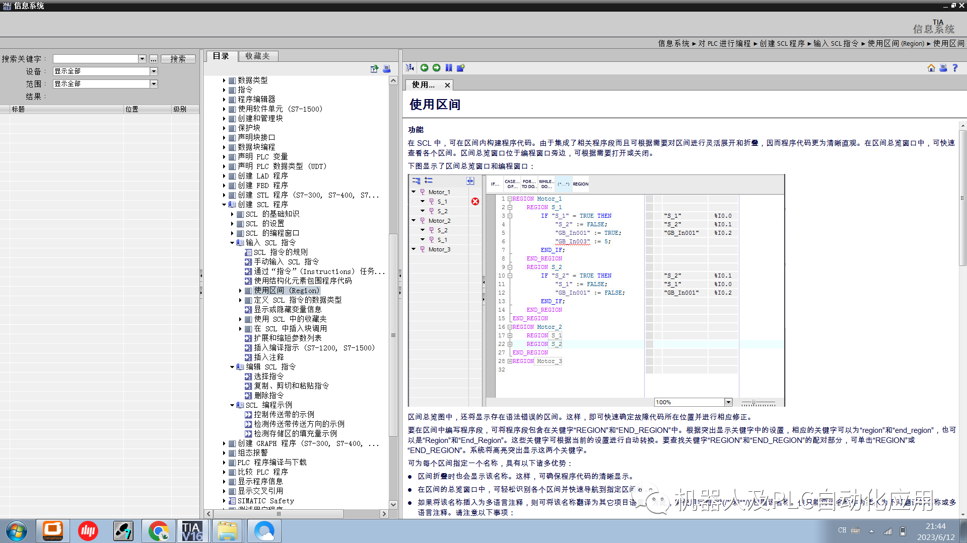
Task: Open the SCL 指令的规则 topic
Action: click(x=281, y=252)
